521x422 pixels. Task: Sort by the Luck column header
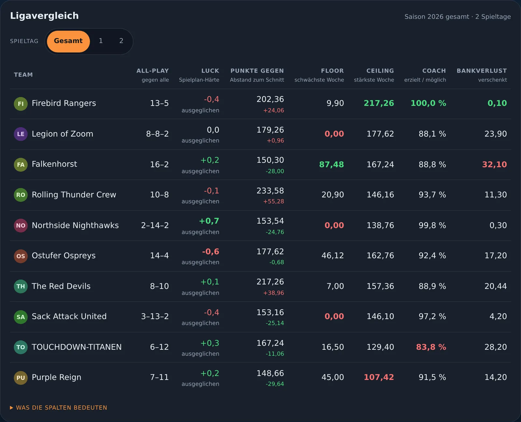(210, 71)
